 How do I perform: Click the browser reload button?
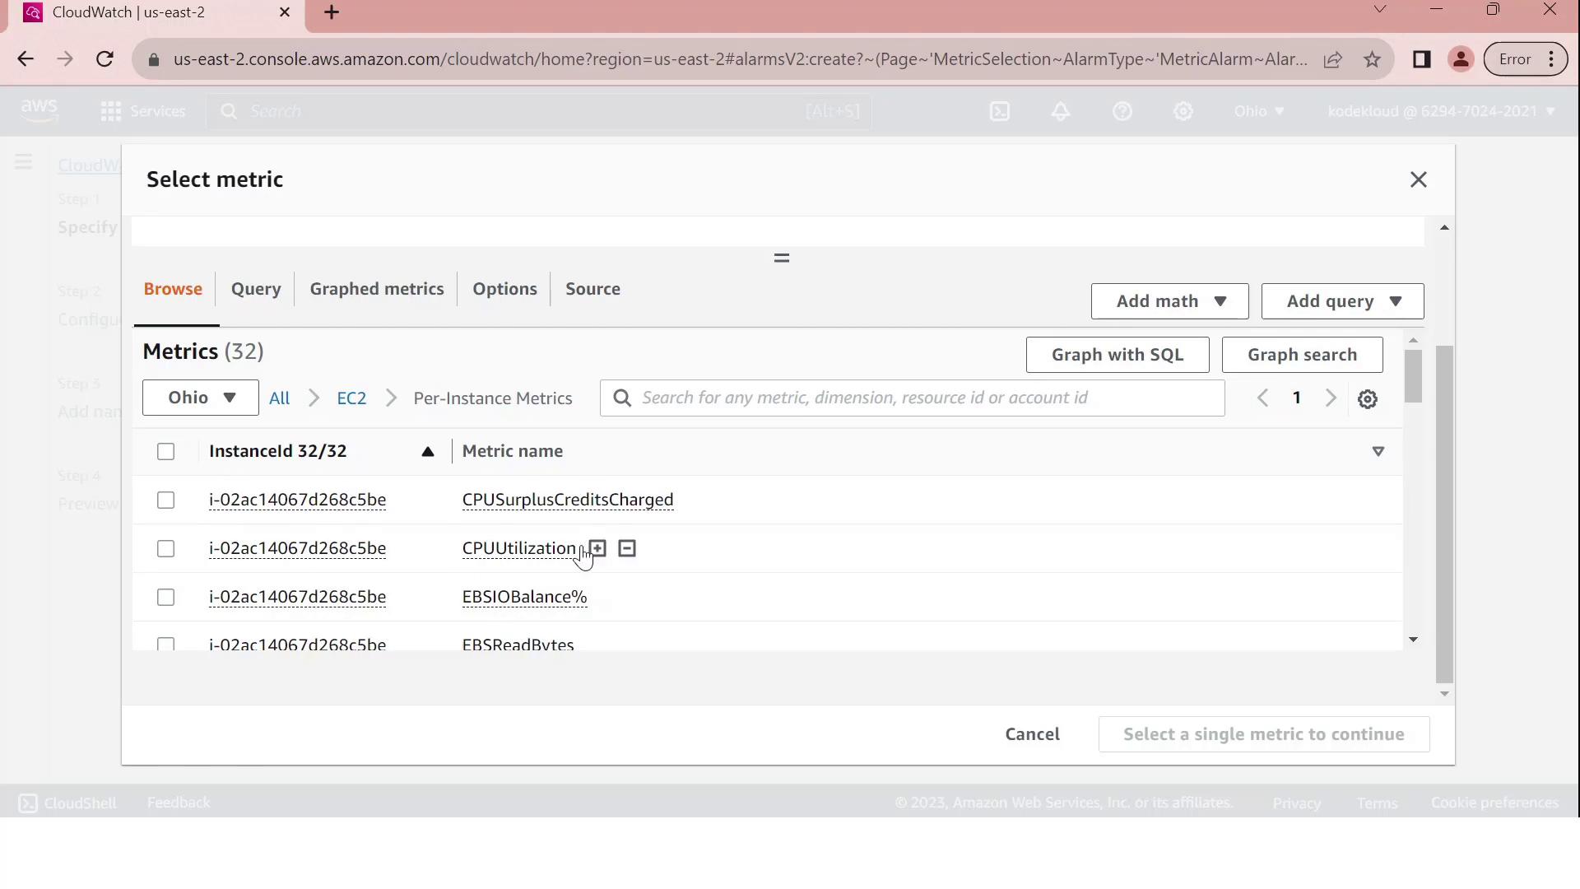(105, 59)
